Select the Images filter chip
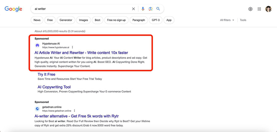Image resolution: width=277 pixels, height=132 pixels. pyautogui.click(x=83, y=20)
